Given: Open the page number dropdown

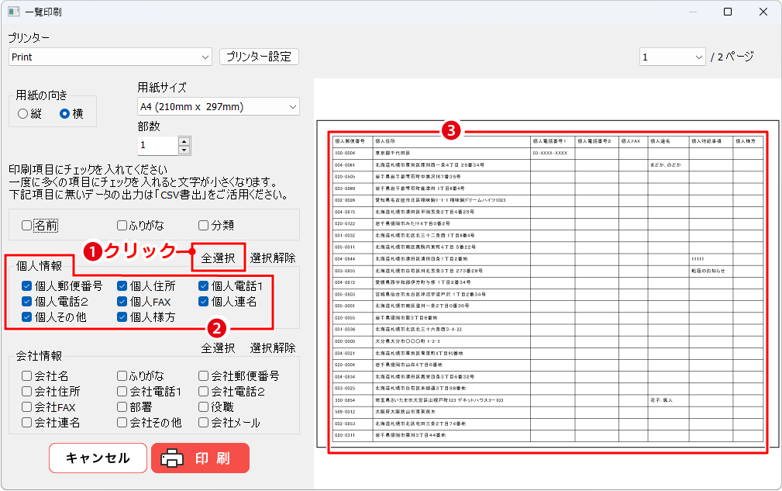Looking at the screenshot, I should [x=698, y=57].
